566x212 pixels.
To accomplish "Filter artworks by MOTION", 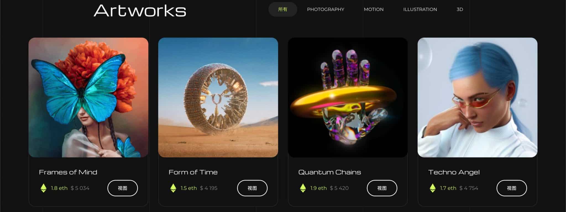I will (374, 9).
